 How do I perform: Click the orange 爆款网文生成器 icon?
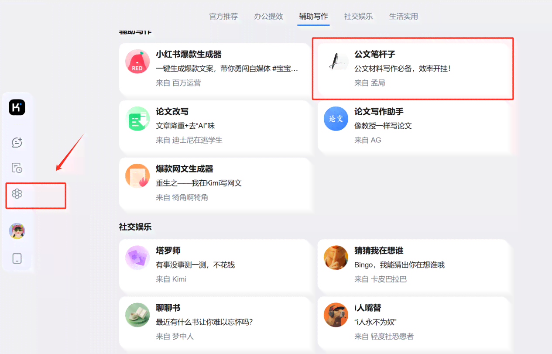pos(137,176)
